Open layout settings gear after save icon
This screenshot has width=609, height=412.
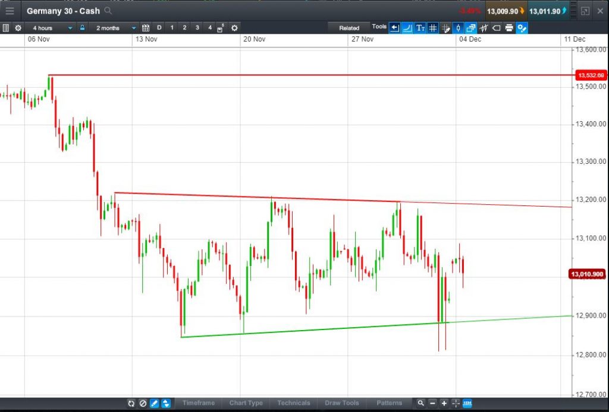[234, 28]
